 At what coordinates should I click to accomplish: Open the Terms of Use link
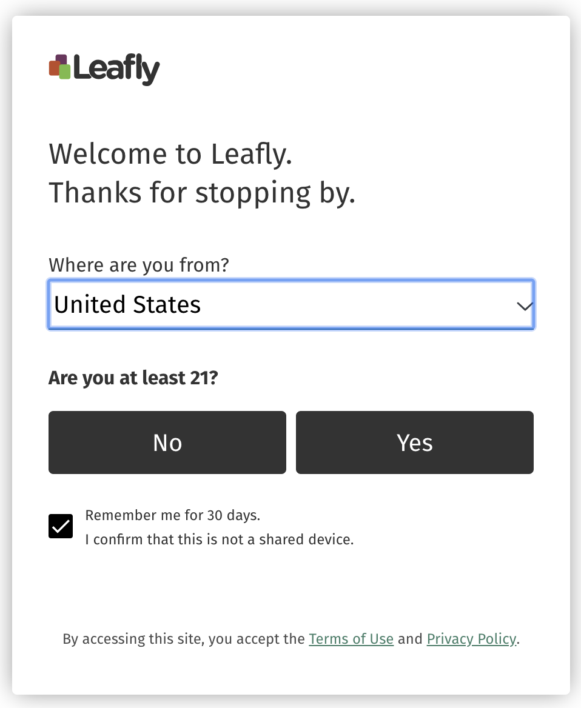coord(351,639)
